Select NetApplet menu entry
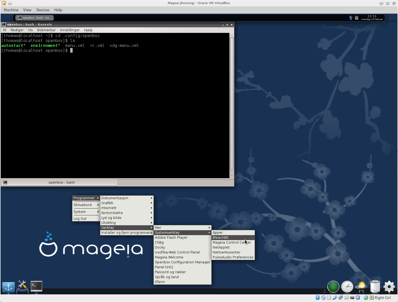This screenshot has width=398, height=302. click(233, 247)
